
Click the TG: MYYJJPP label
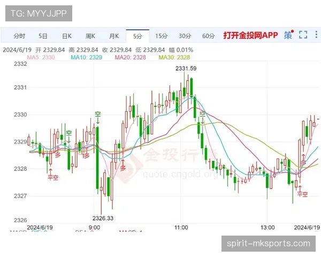(39, 12)
